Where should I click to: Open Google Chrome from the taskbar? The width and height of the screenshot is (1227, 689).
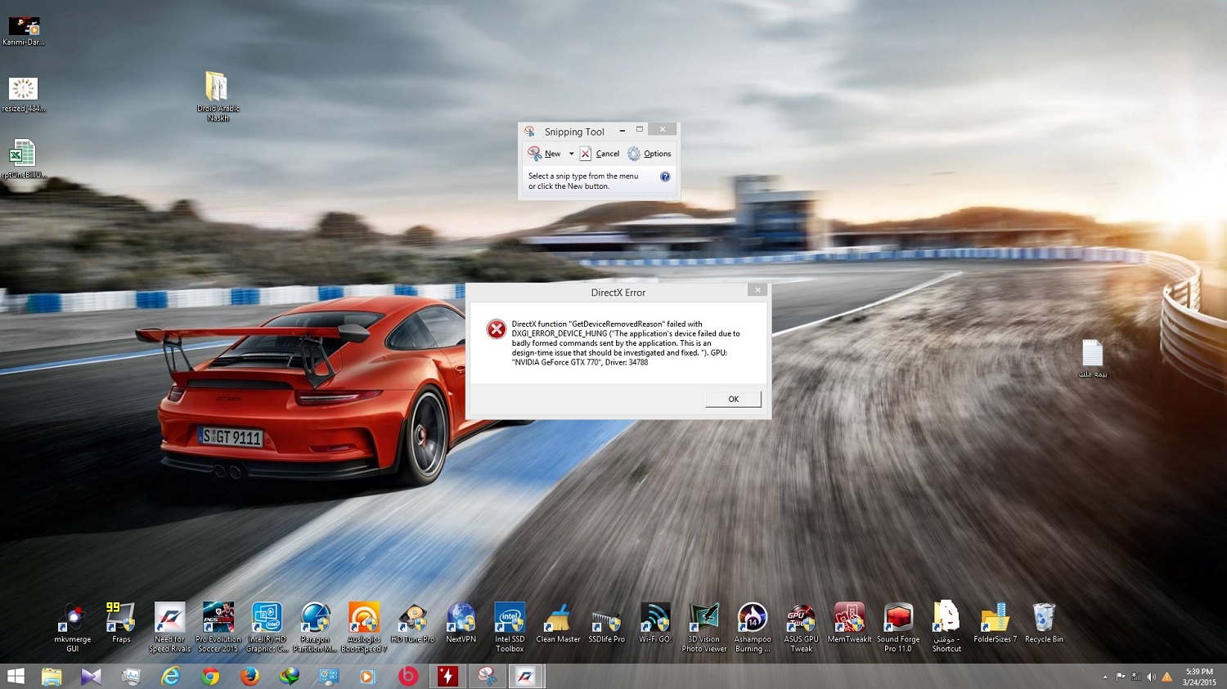tap(210, 677)
